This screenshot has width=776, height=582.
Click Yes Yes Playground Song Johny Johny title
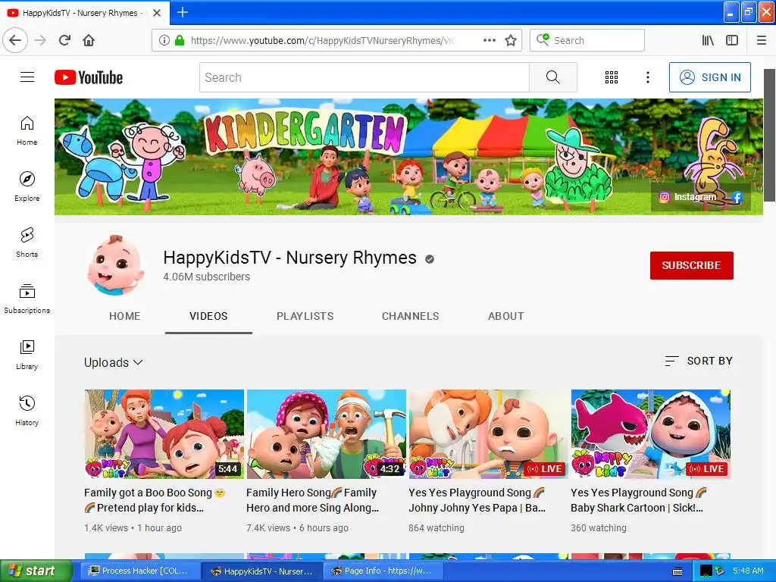(477, 500)
